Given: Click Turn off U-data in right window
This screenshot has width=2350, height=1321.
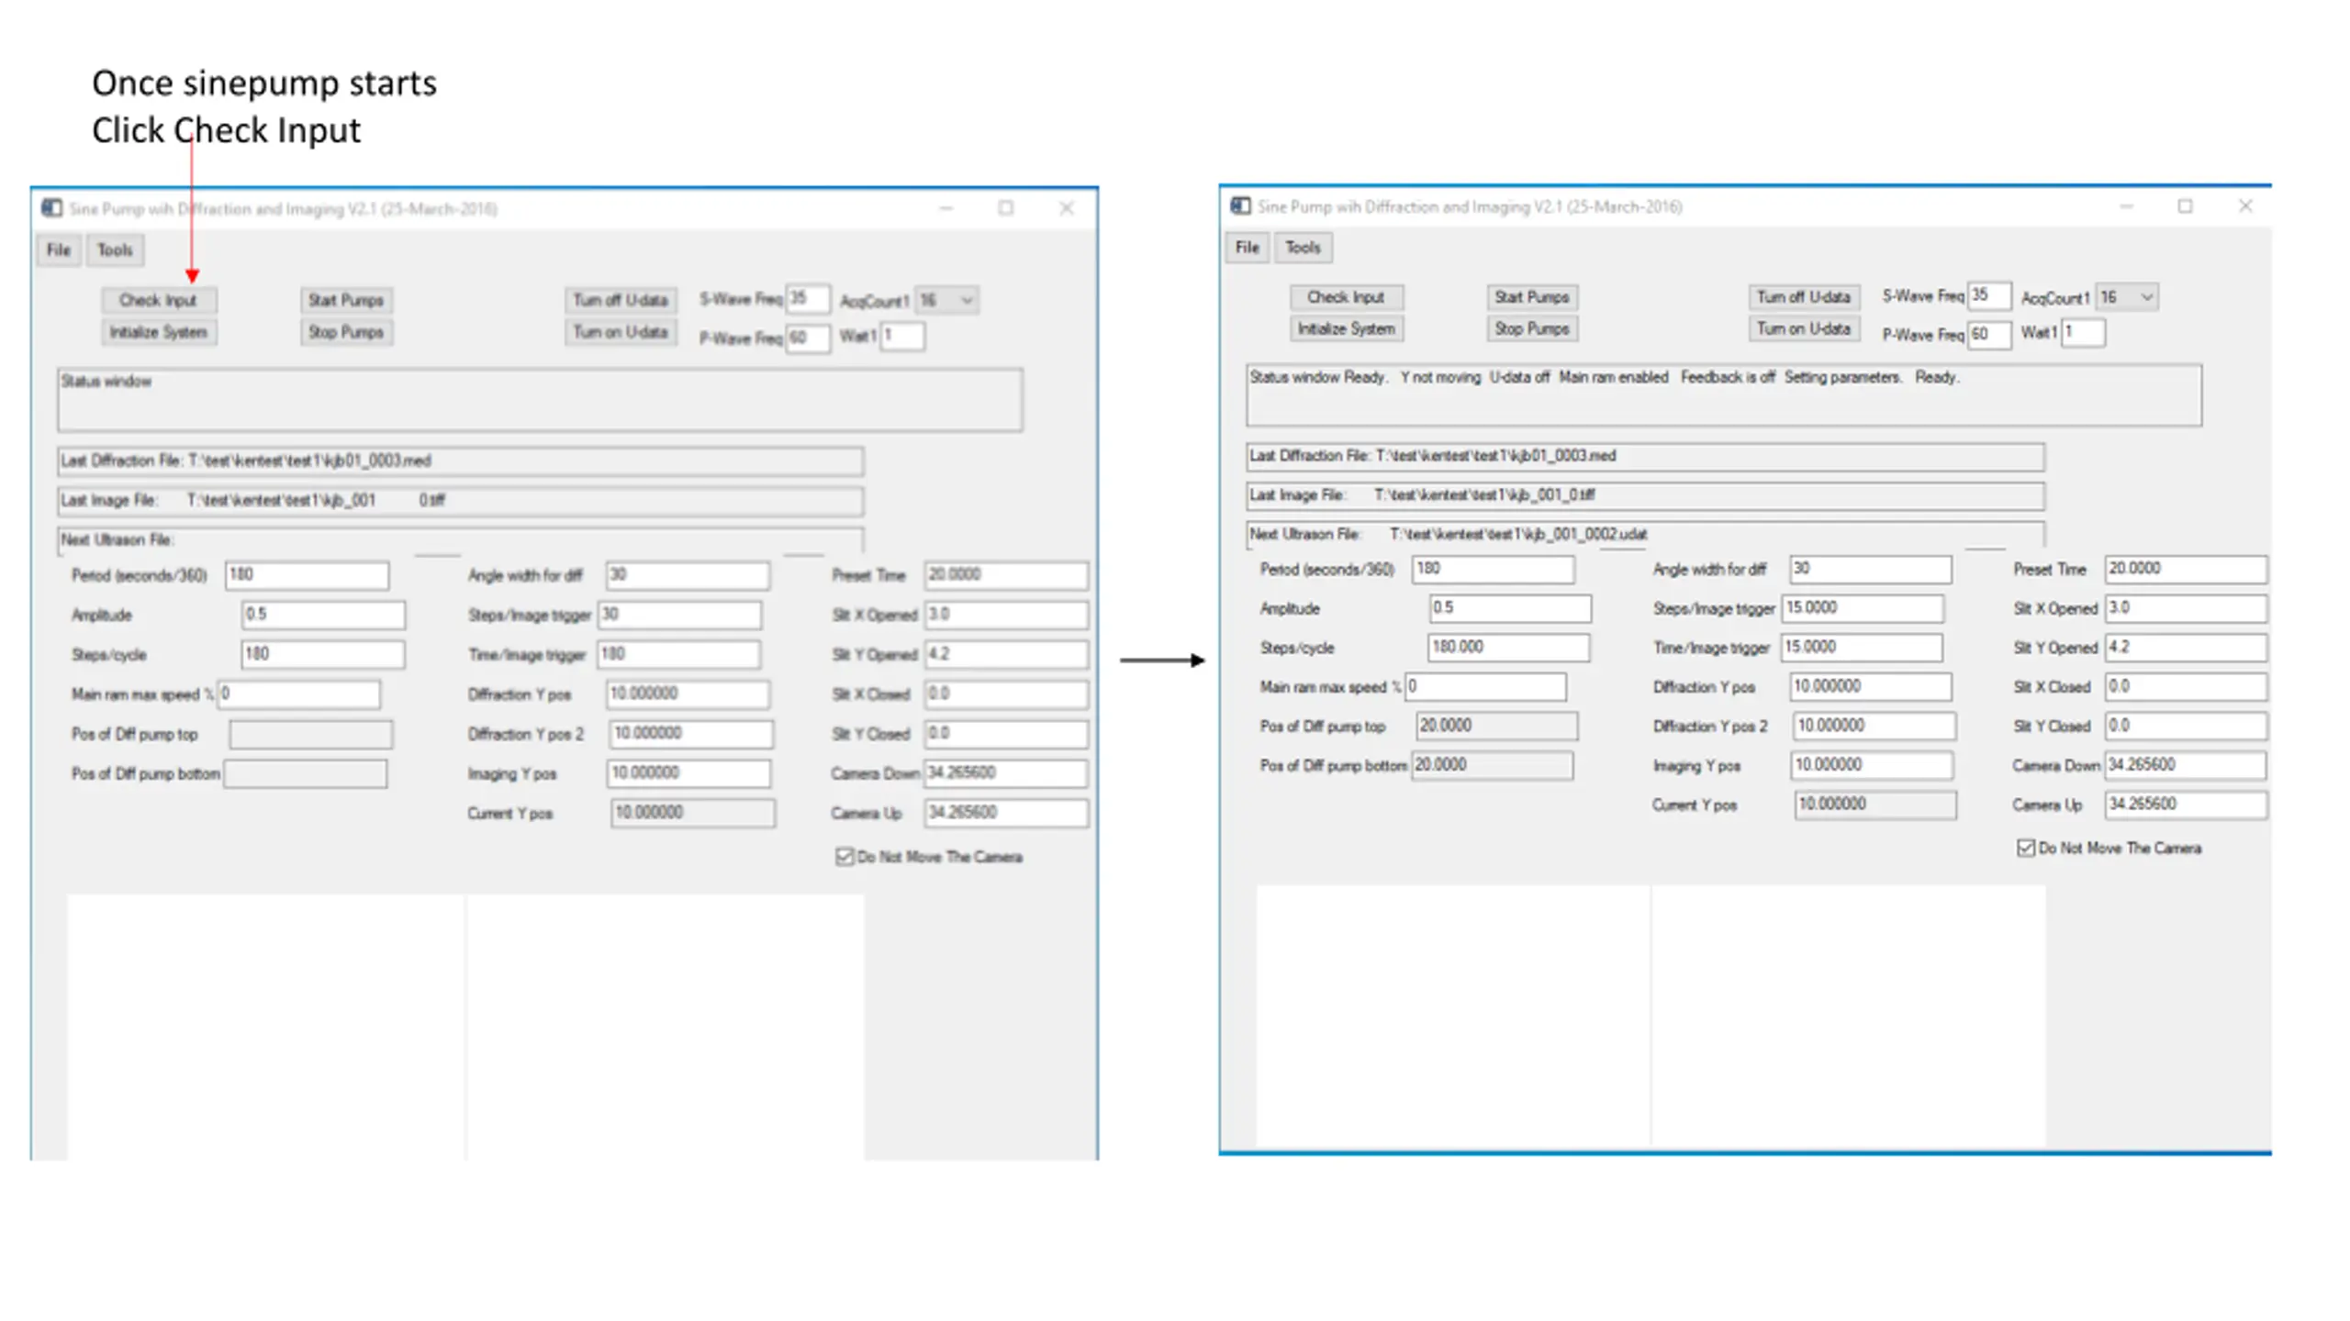Looking at the screenshot, I should pyautogui.click(x=1804, y=297).
